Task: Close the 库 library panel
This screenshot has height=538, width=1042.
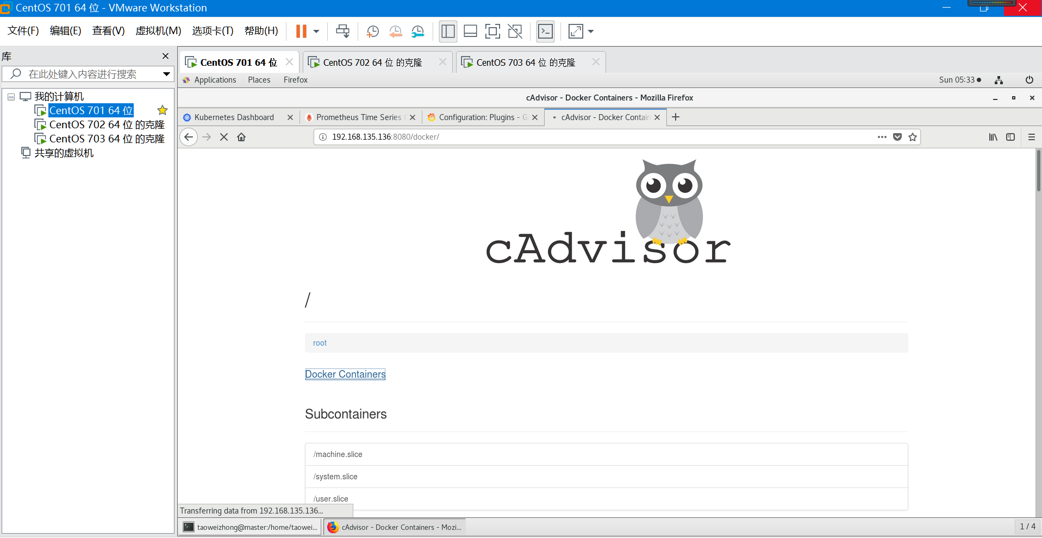Action: [166, 56]
